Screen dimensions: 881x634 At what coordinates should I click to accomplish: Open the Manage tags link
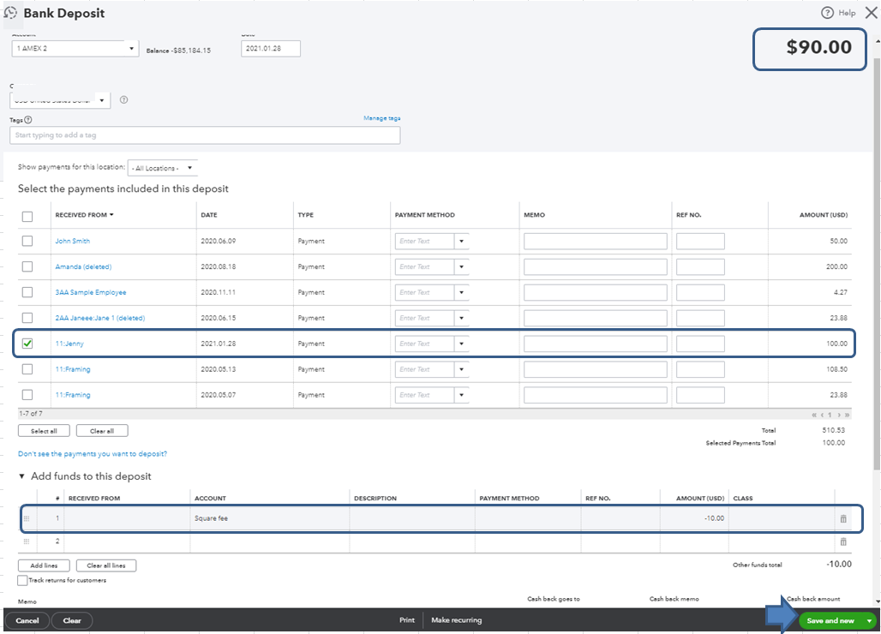tap(381, 117)
